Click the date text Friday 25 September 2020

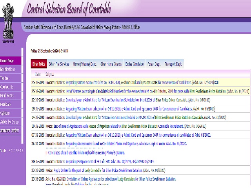click(x=45, y=51)
